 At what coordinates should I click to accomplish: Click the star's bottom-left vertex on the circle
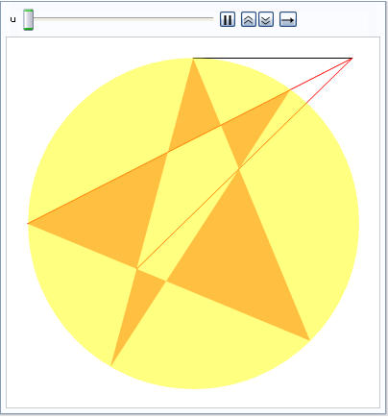110,366
